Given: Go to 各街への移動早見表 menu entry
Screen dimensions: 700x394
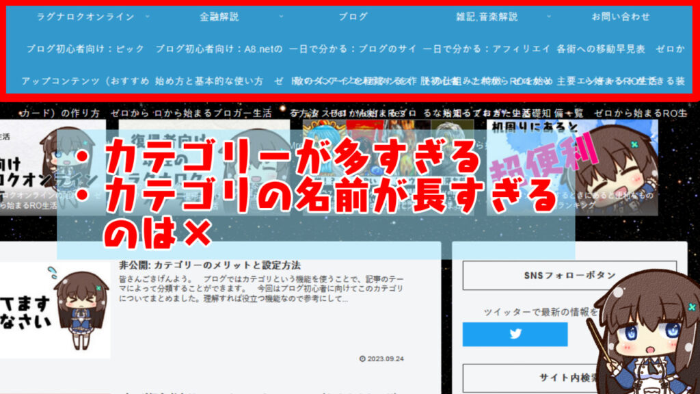Looking at the screenshot, I should tap(601, 49).
